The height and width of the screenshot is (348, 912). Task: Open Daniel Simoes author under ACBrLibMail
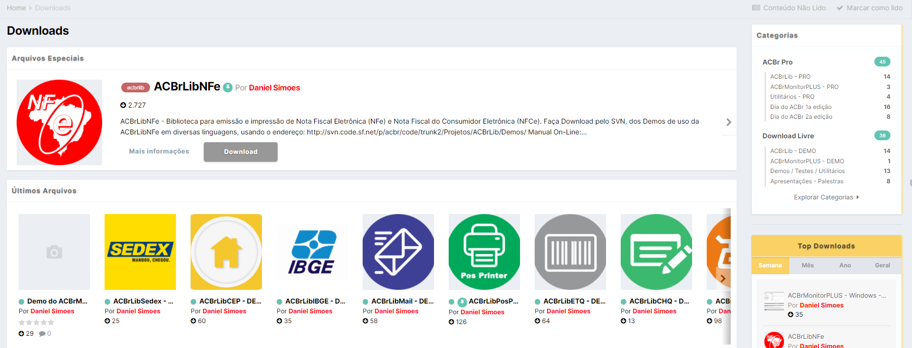point(396,311)
